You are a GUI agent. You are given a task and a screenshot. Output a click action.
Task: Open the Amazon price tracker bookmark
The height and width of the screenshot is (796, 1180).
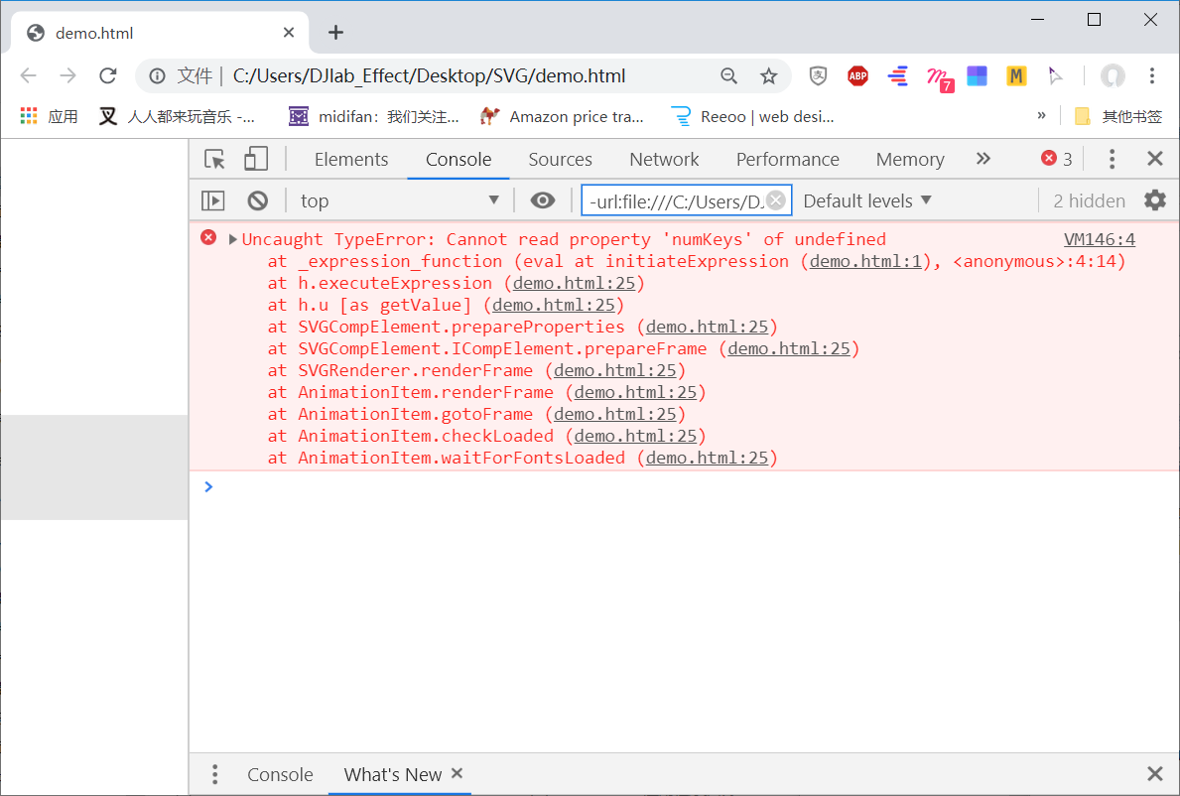tap(562, 116)
